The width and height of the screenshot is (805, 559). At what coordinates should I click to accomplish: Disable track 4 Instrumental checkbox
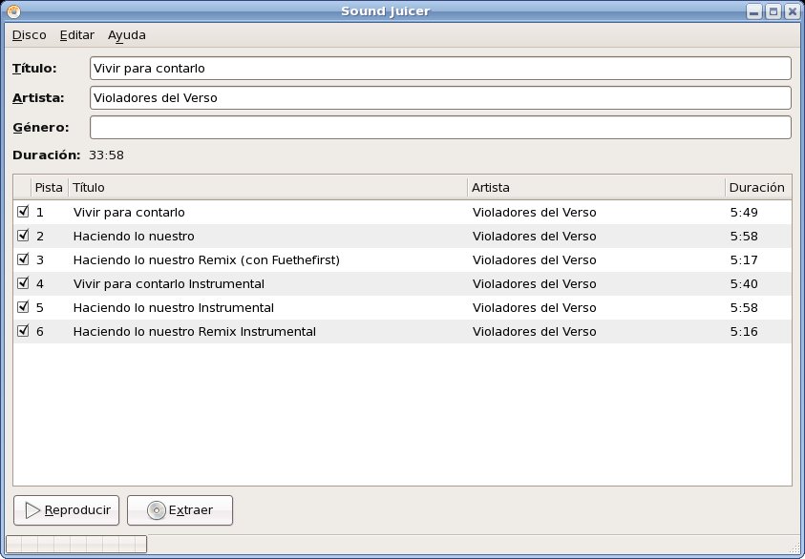click(x=23, y=283)
